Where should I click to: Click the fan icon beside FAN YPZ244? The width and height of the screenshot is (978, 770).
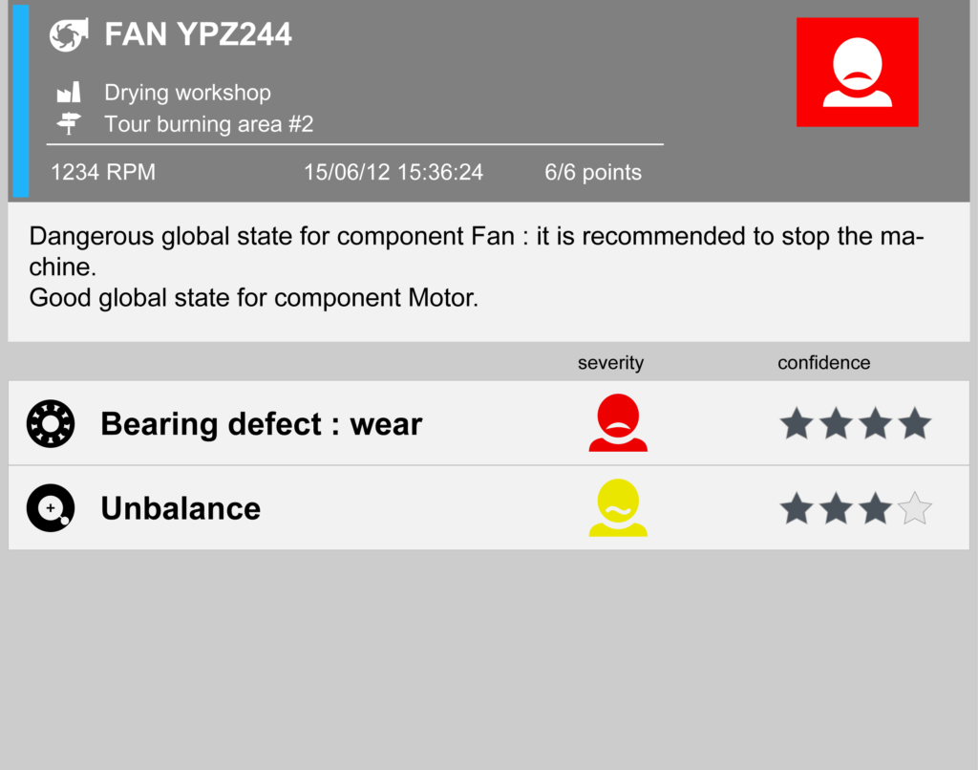click(69, 35)
